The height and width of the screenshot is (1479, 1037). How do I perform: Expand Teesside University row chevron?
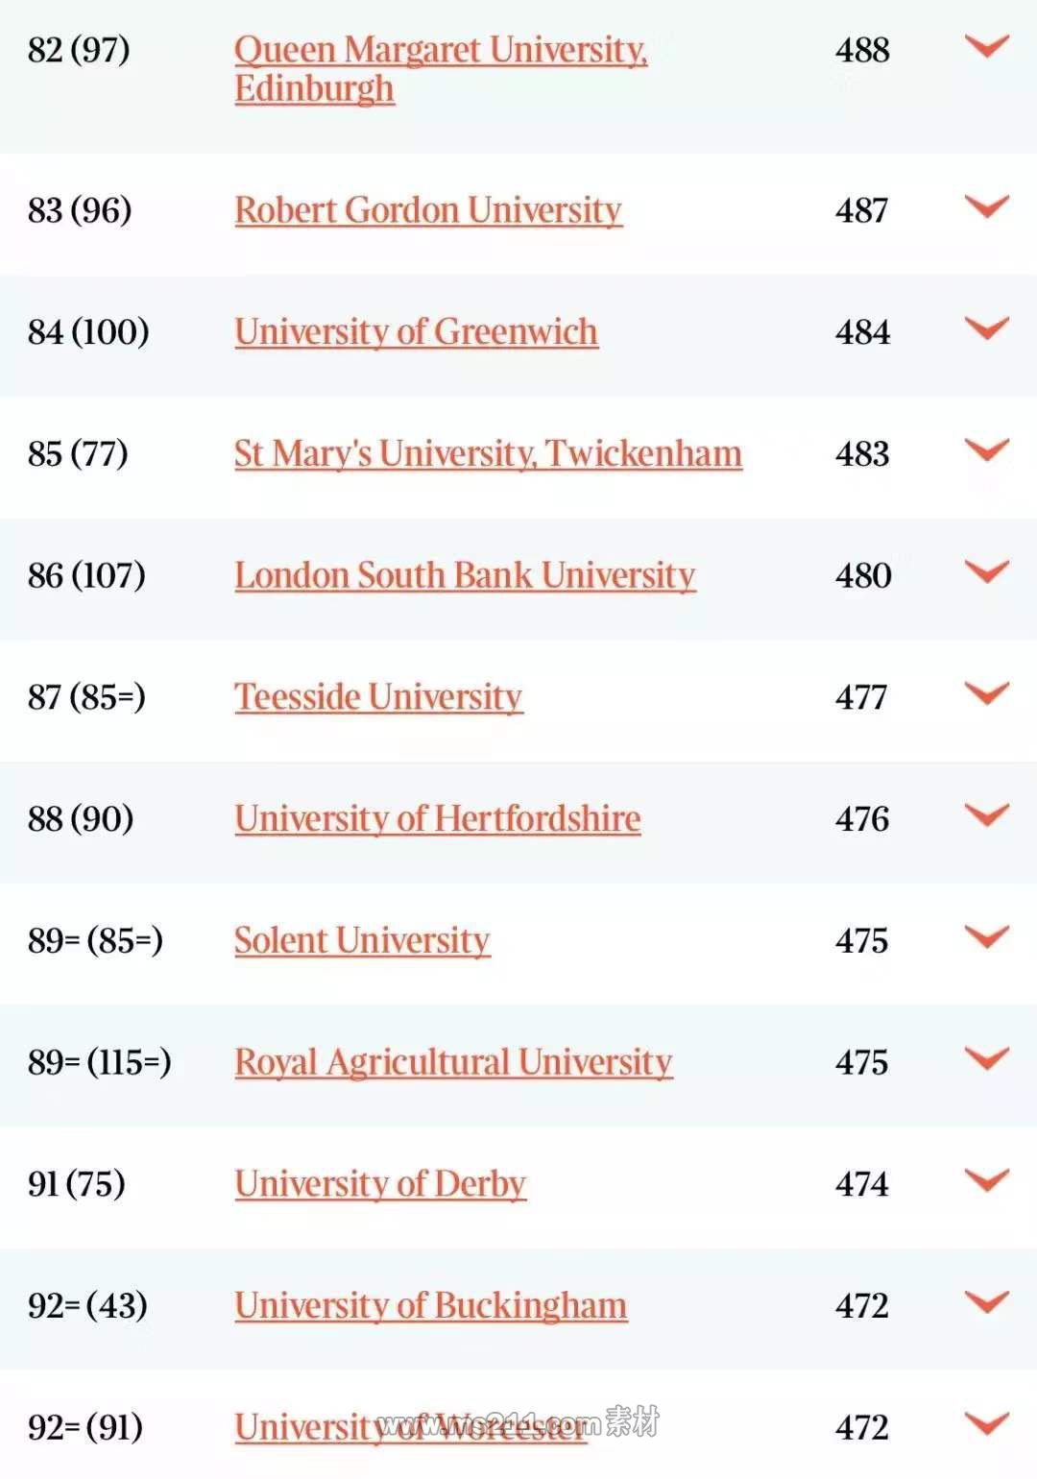[x=986, y=693]
